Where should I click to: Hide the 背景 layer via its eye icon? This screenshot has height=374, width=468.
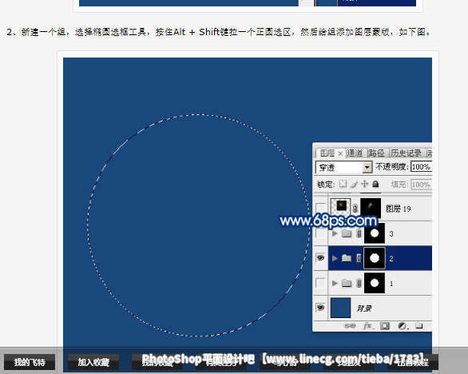[x=320, y=308]
